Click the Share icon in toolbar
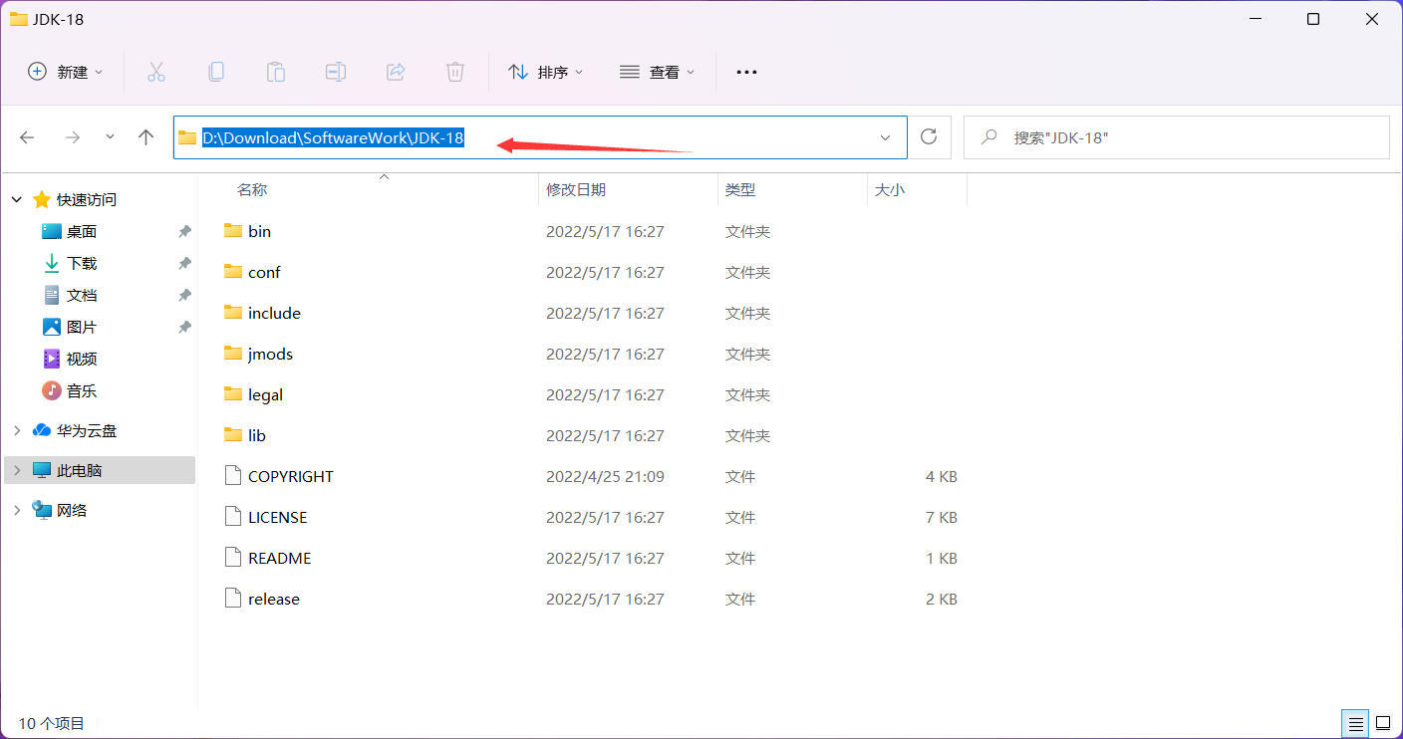 396,72
